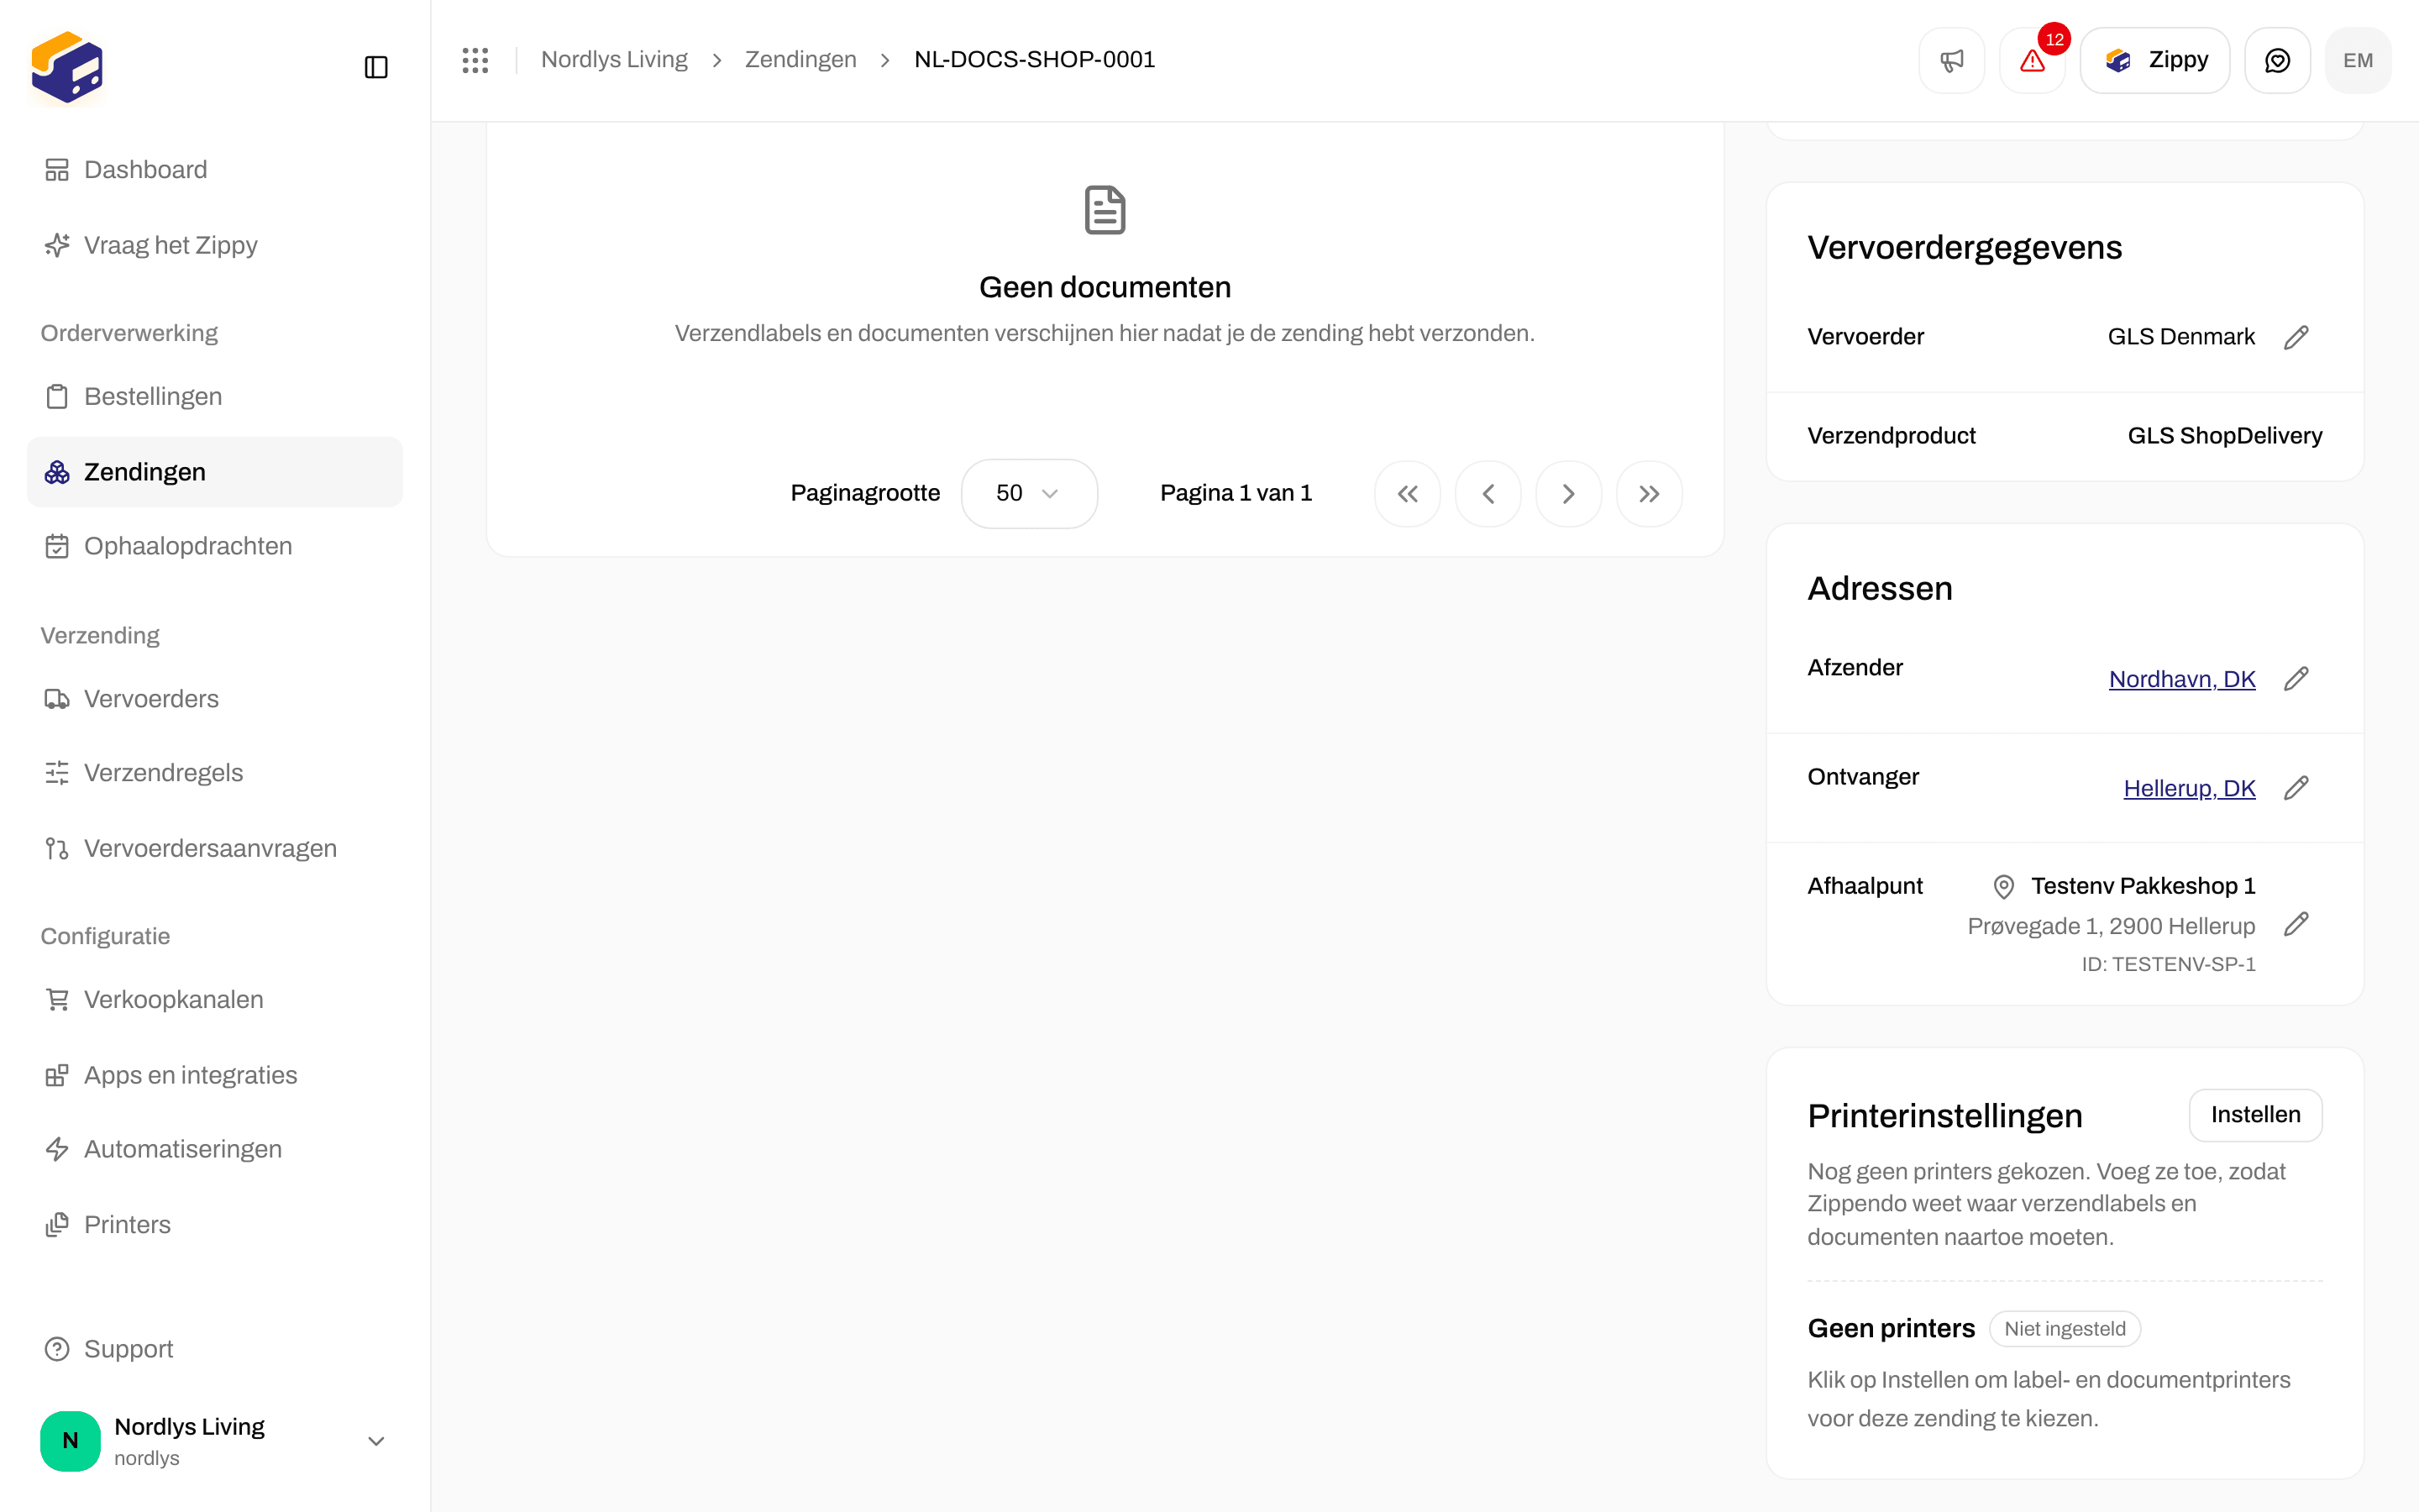Open the Zippy assistant button
This screenshot has width=2419, height=1512.
2154,60
